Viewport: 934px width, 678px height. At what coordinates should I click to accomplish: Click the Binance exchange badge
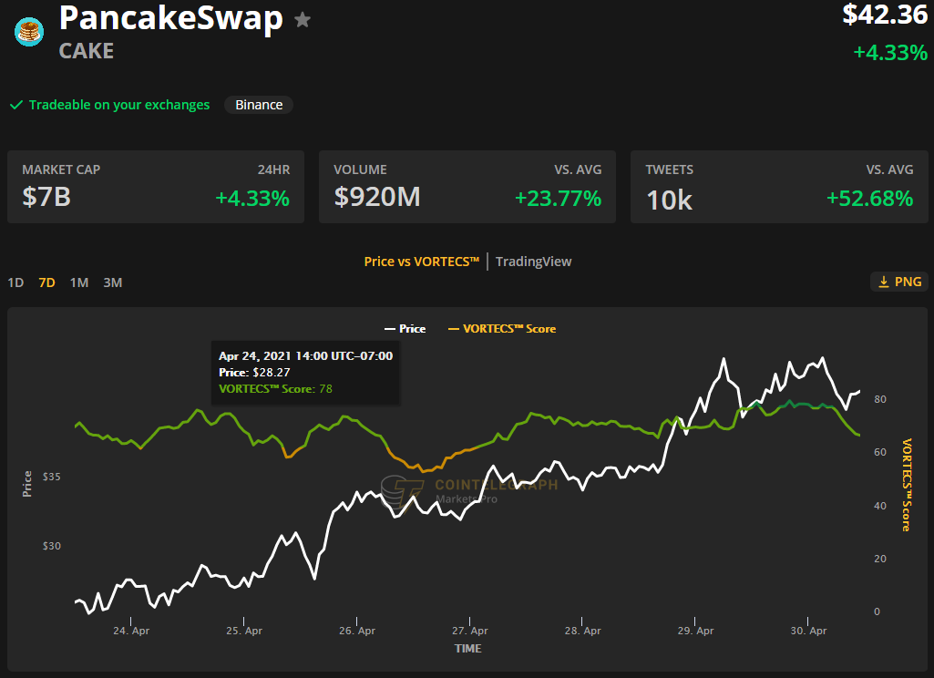click(259, 105)
